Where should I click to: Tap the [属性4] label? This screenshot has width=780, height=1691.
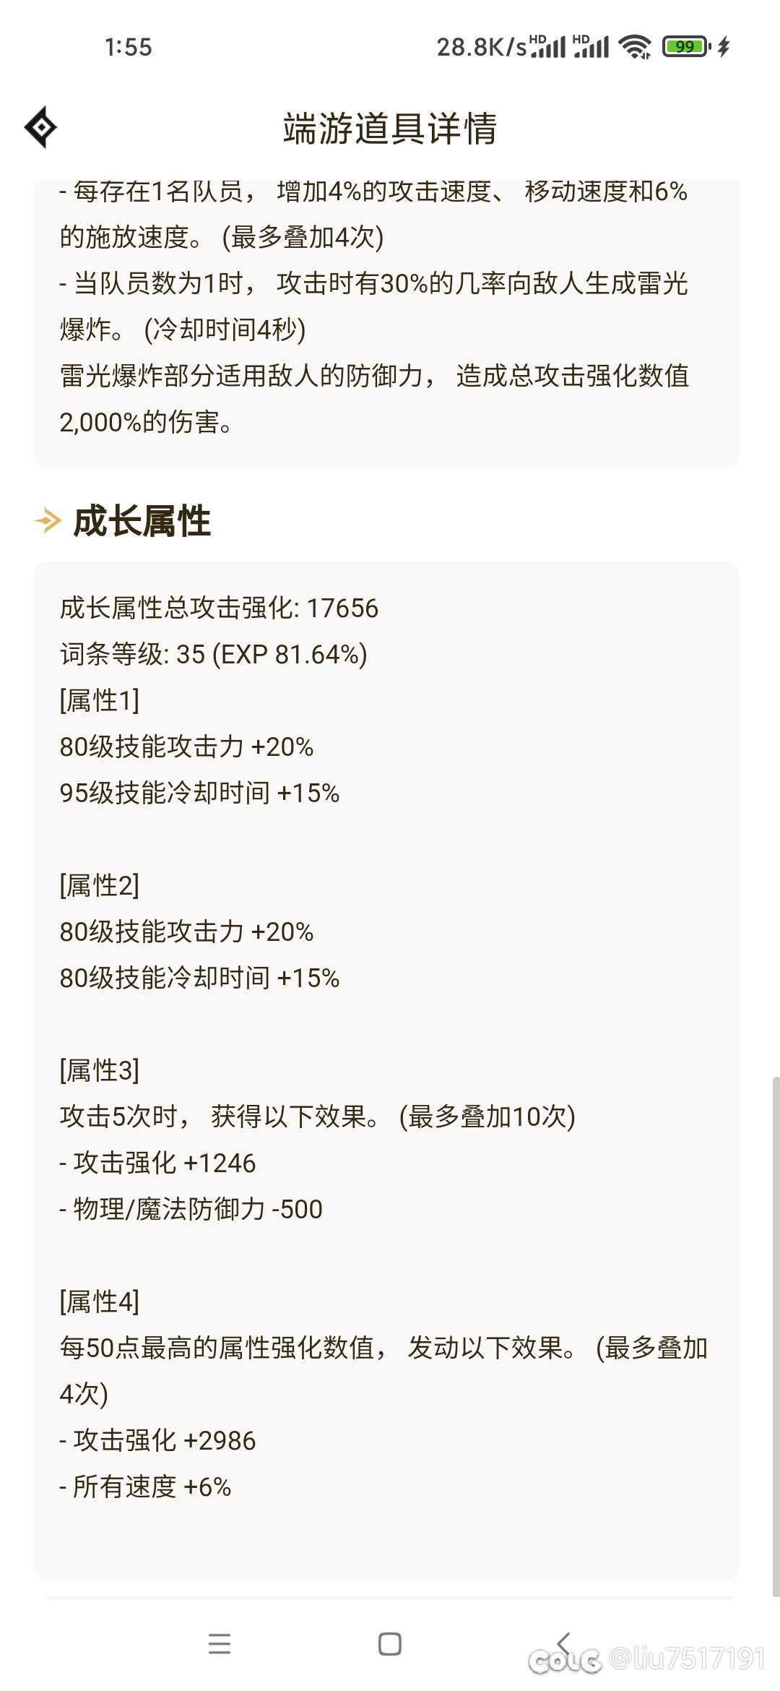pyautogui.click(x=100, y=1301)
